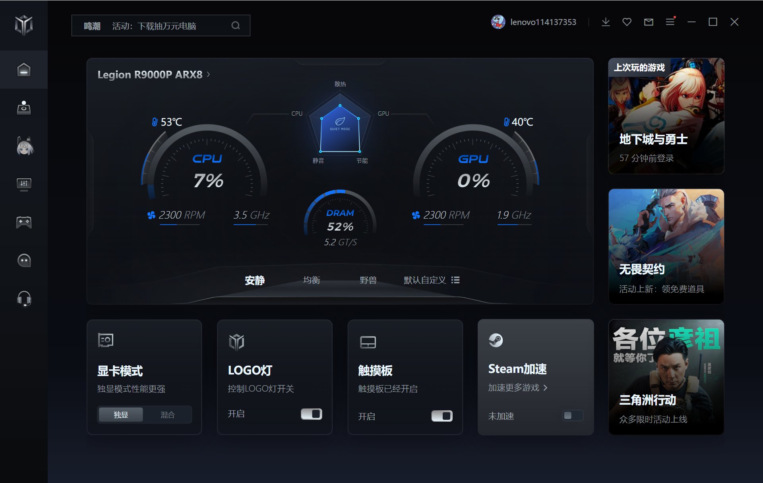This screenshot has width=763, height=483.
Task: Click the 5.2 GT/S memory speed value
Action: 341,242
